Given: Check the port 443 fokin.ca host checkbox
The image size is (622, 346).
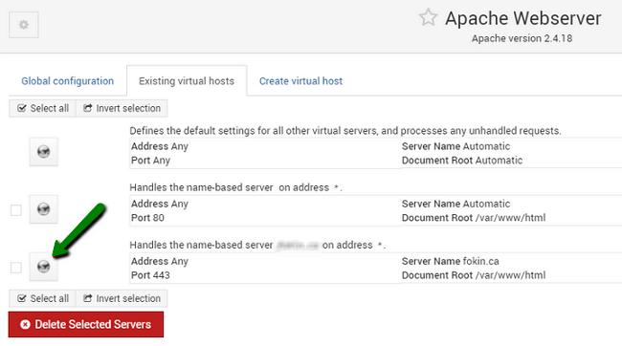Looking at the screenshot, I should pyautogui.click(x=16, y=268).
